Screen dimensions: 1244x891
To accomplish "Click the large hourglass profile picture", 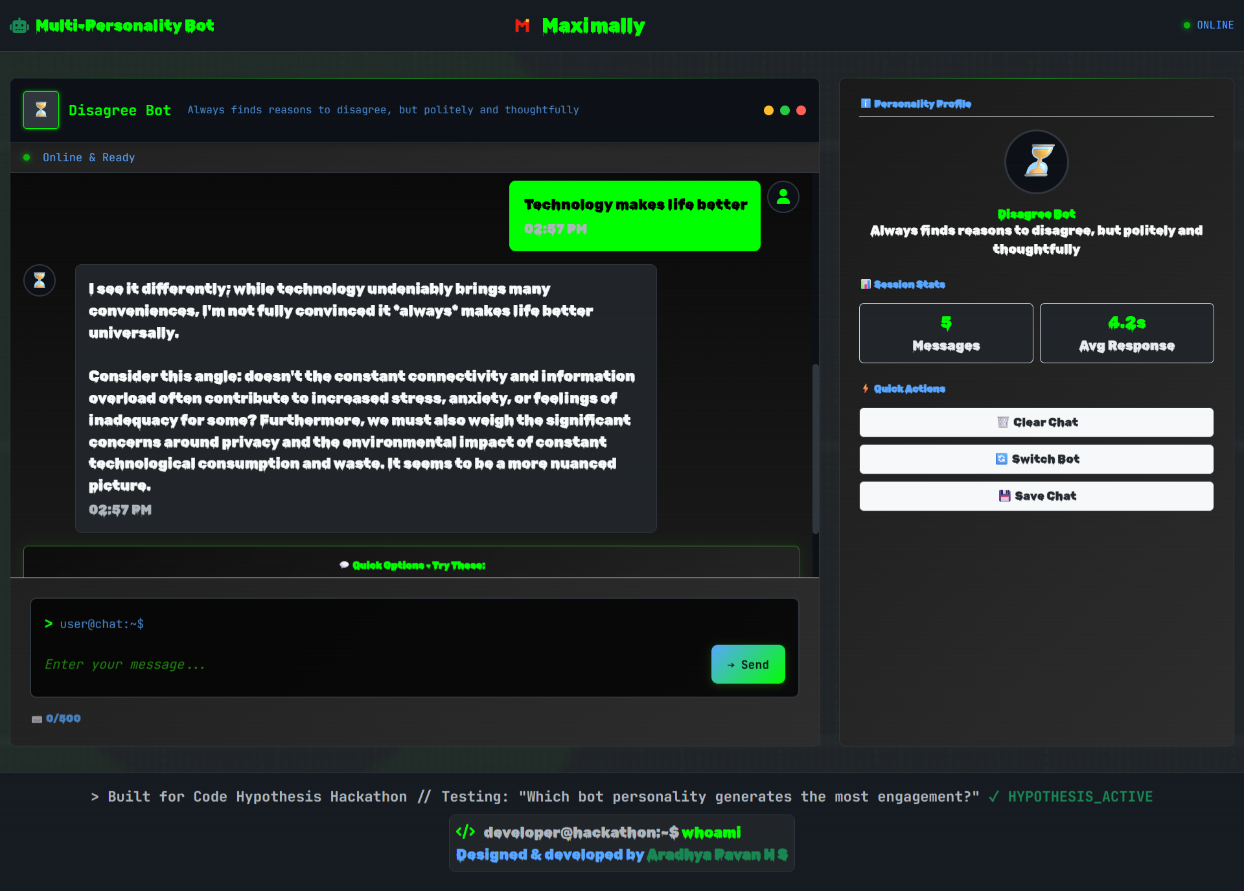I will (x=1036, y=162).
